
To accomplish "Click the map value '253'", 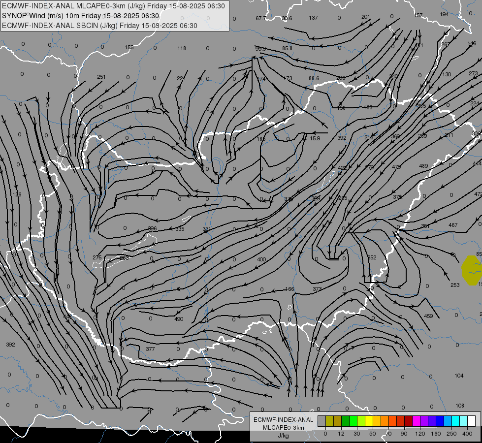I will [x=455, y=285].
